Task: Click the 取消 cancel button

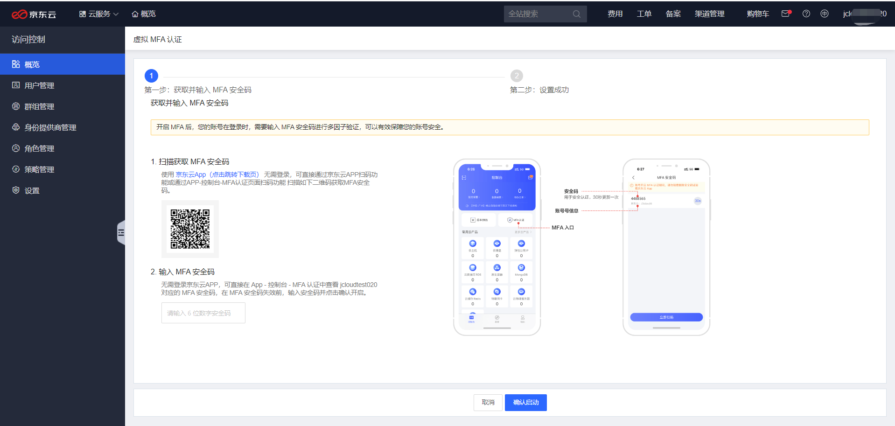Action: point(488,402)
